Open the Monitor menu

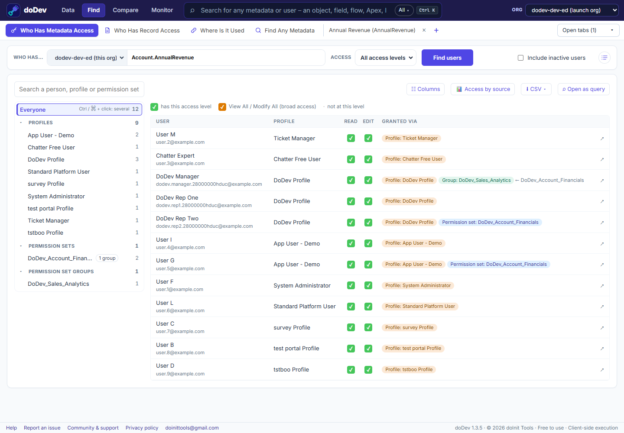point(162,10)
